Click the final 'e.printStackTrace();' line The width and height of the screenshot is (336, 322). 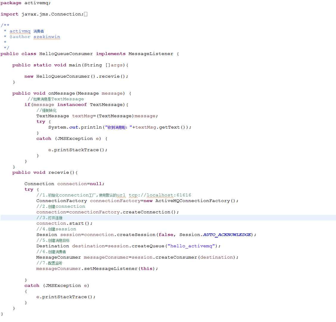(66, 297)
